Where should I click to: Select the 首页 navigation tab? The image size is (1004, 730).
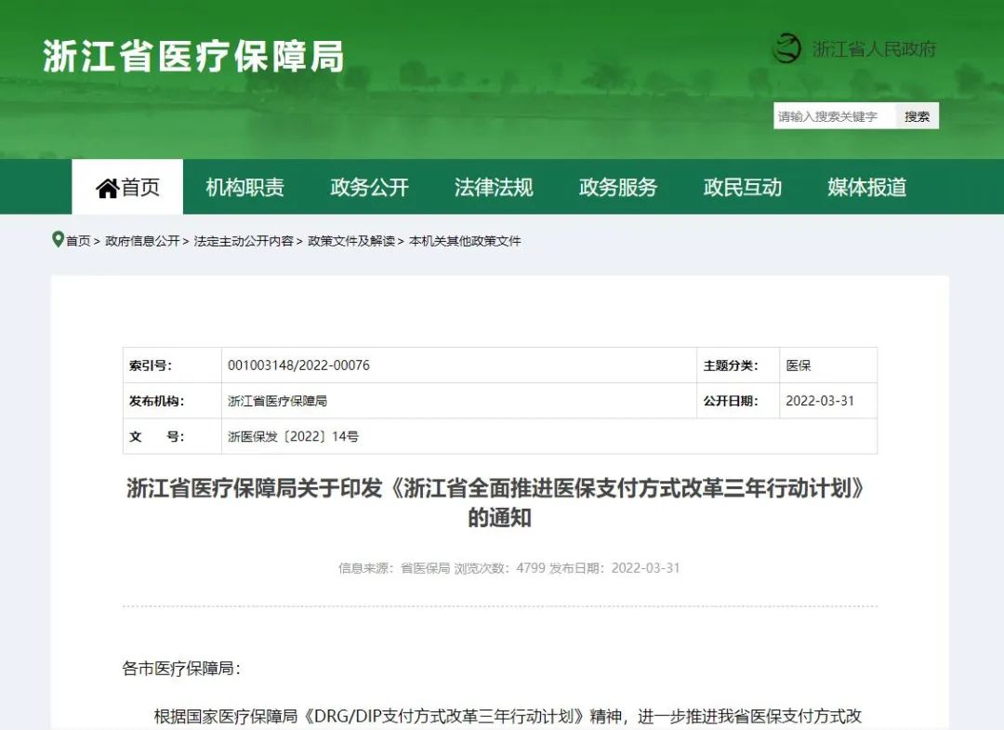click(127, 186)
